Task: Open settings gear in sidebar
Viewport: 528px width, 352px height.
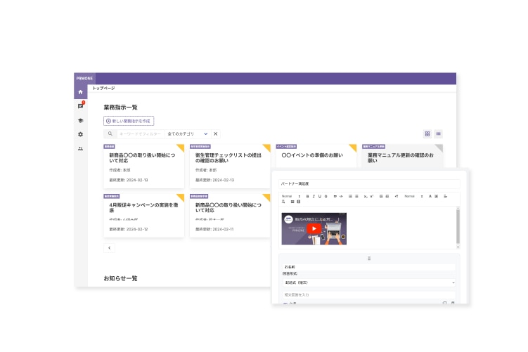Action: click(x=81, y=134)
